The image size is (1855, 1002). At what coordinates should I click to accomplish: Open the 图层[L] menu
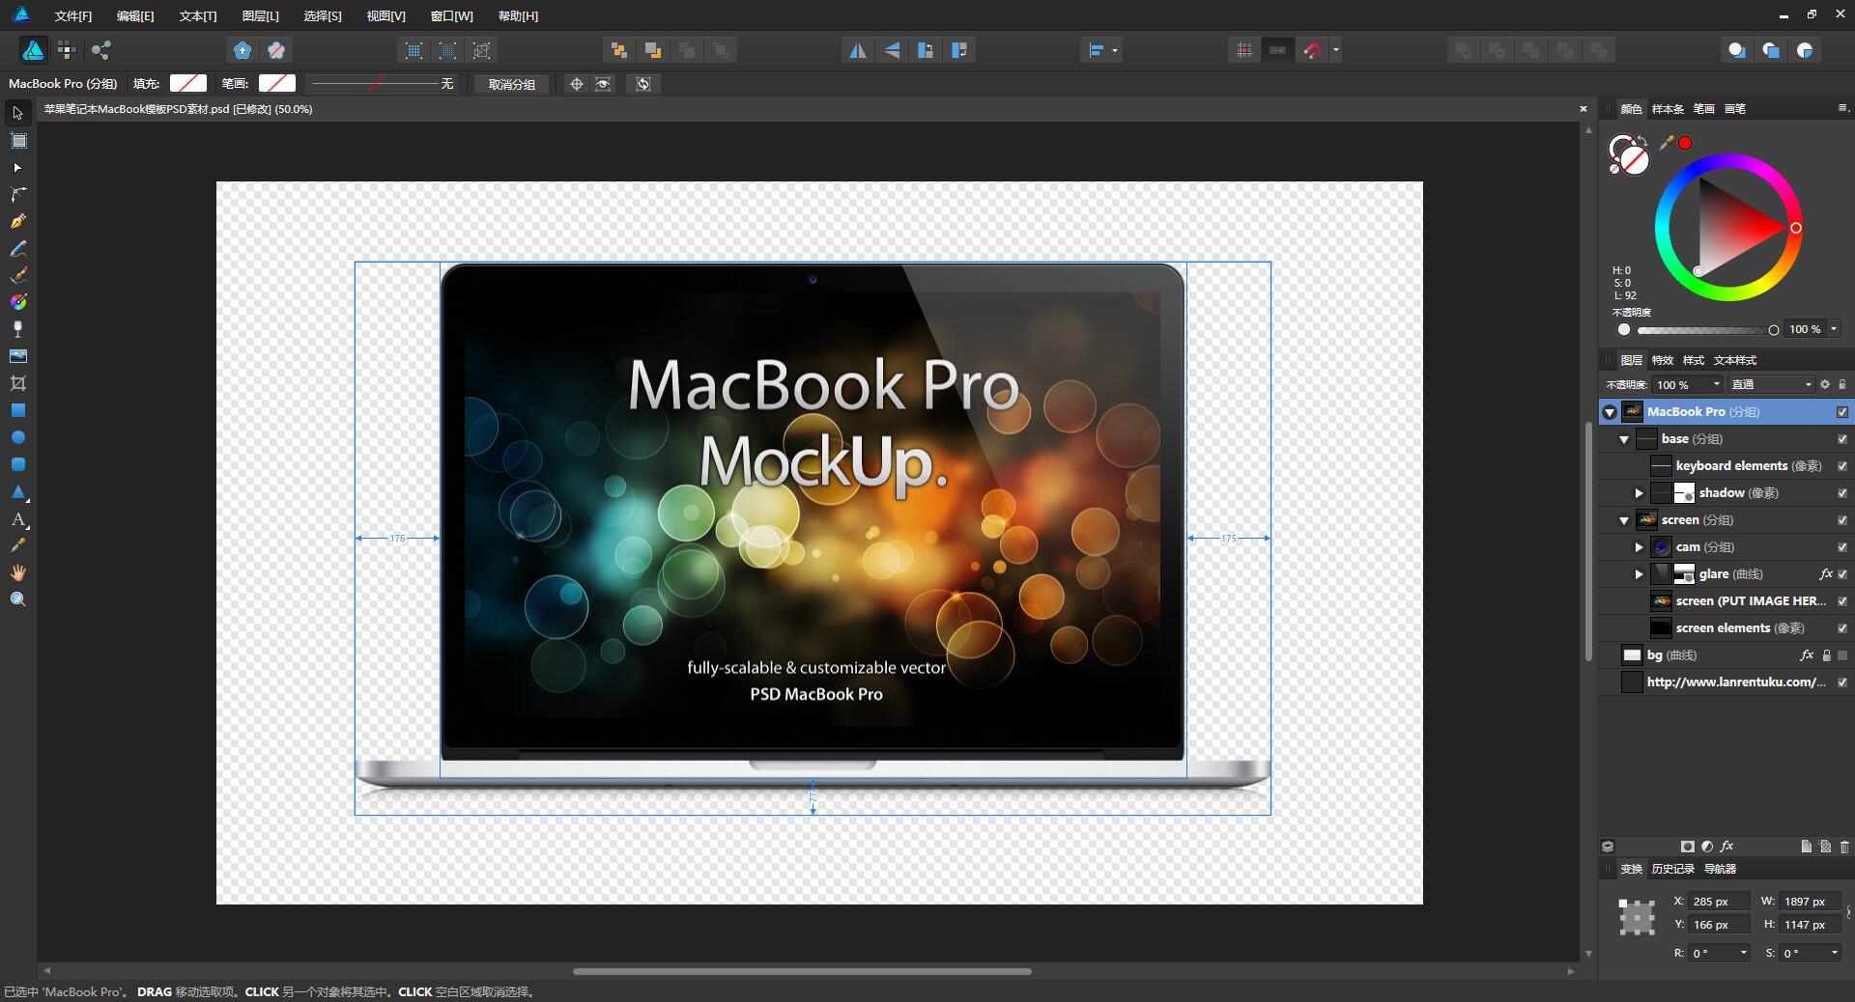(260, 15)
